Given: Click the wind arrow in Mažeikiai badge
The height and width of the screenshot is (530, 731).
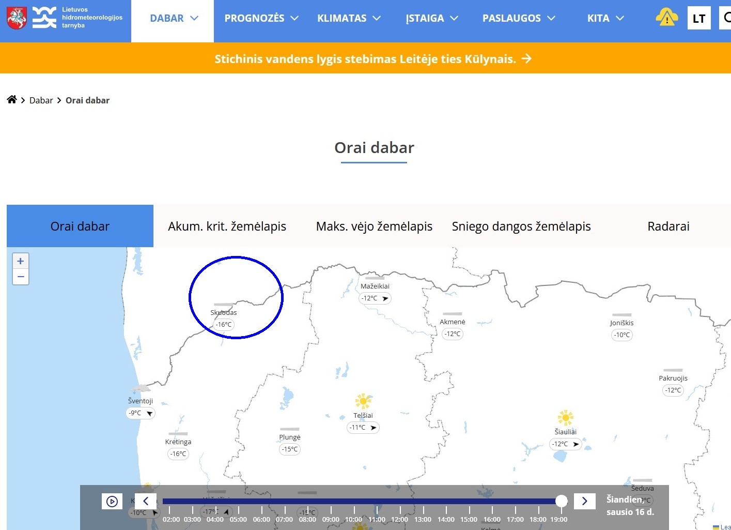Looking at the screenshot, I should pos(385,298).
